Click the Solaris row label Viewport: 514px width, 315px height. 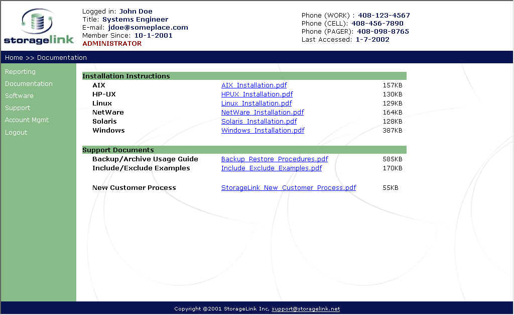(x=104, y=122)
